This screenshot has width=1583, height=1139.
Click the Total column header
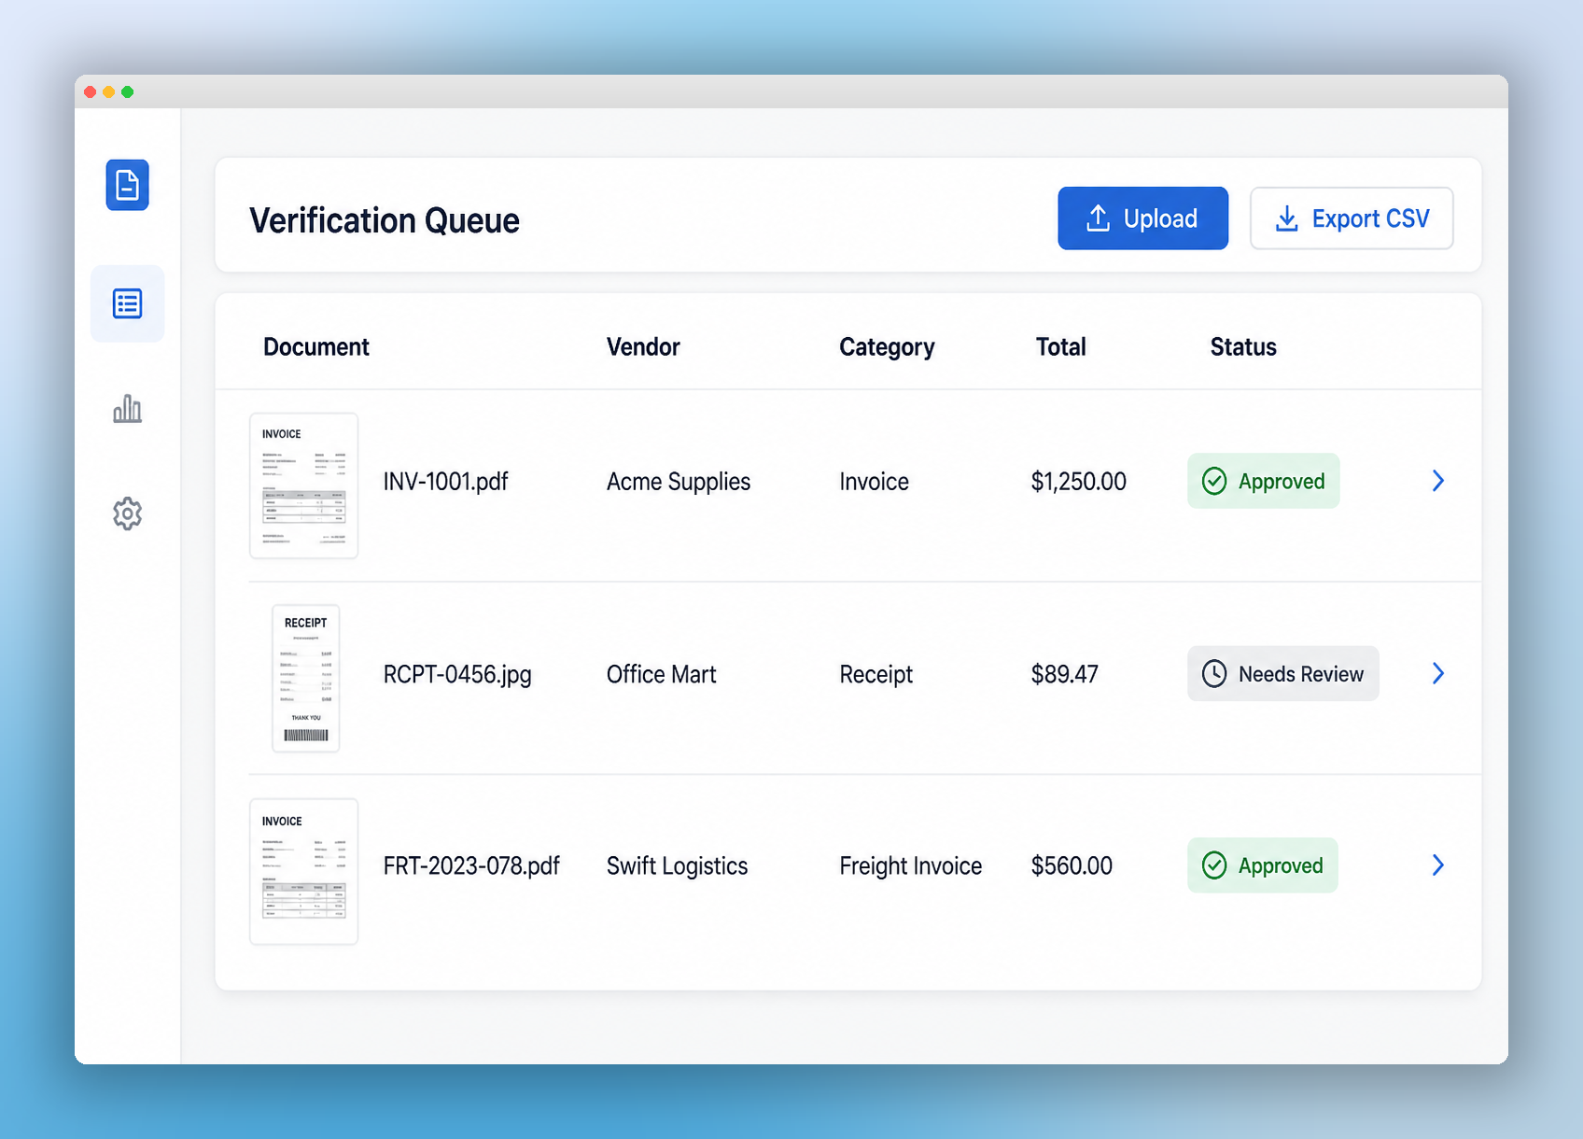1060,347
